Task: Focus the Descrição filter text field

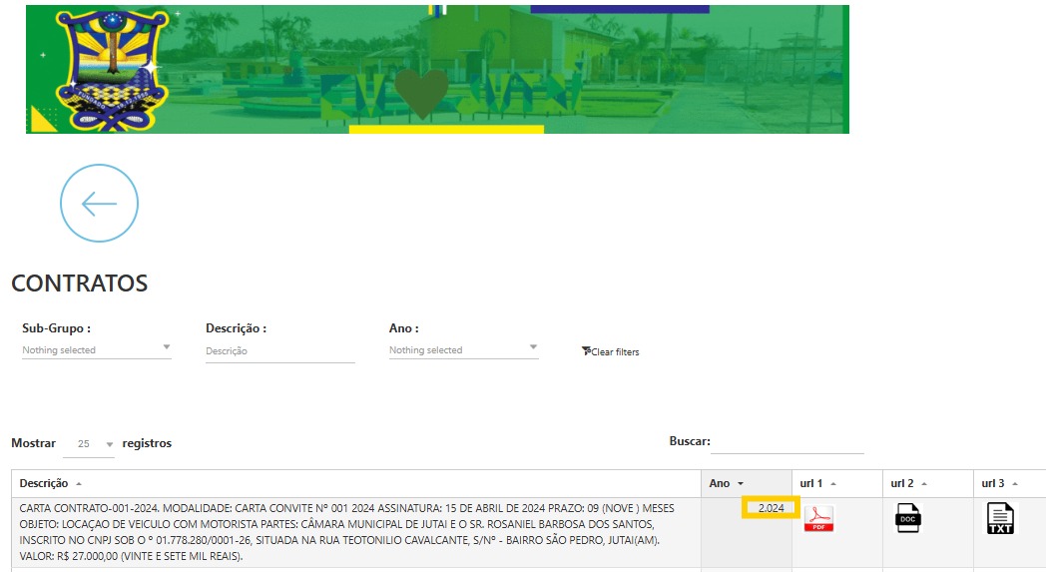Action: tap(279, 351)
